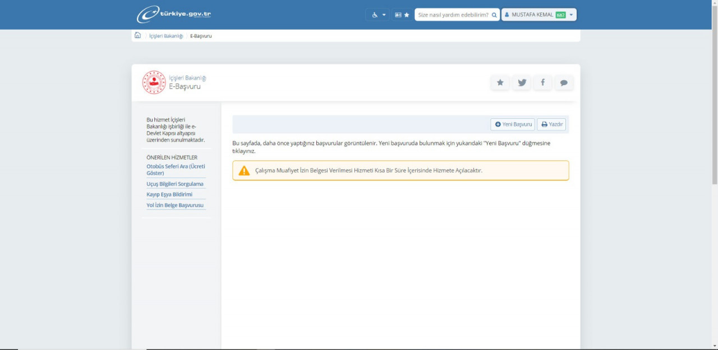
Task: Share the page on Twitter
Action: click(522, 83)
